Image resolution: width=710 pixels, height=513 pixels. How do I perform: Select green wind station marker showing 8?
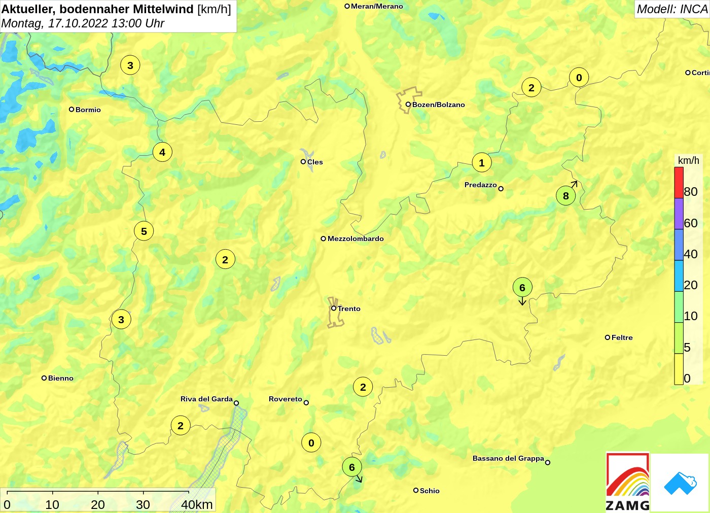point(566,195)
